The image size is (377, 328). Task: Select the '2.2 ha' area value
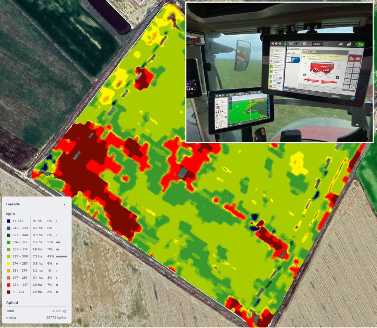[x=37, y=242]
